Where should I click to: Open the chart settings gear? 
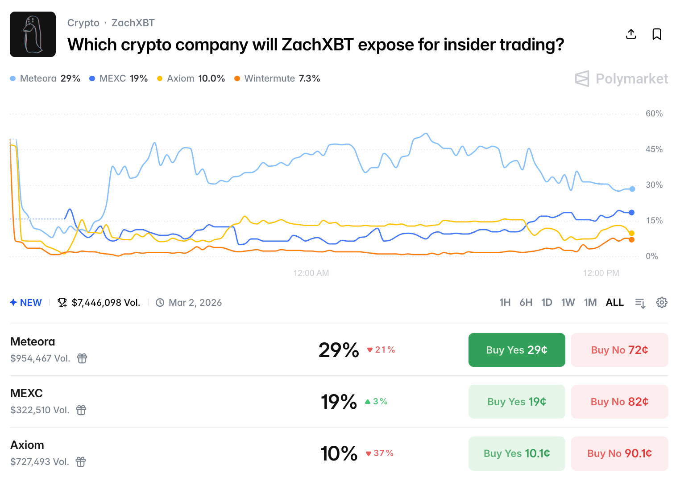662,303
